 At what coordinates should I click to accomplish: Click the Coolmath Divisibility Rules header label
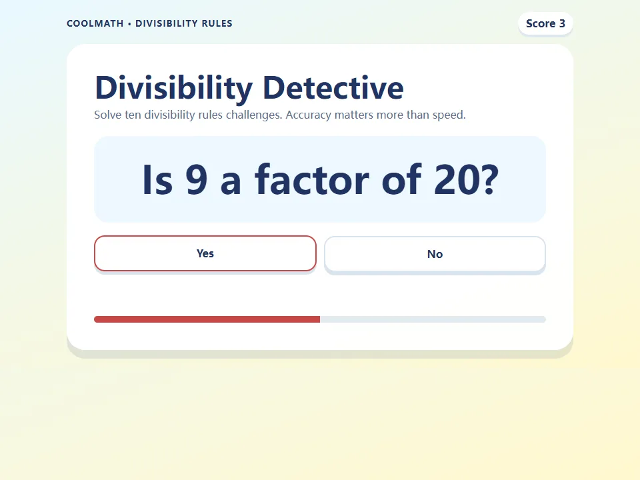click(x=149, y=24)
